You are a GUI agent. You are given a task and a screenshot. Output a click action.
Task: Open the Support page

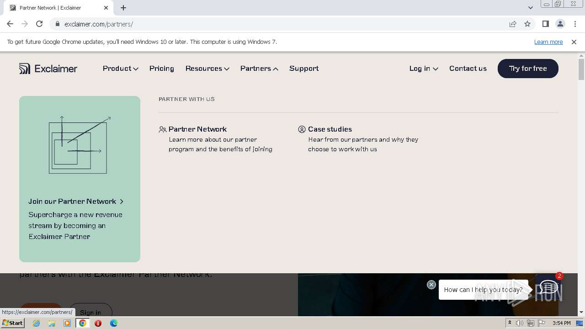click(304, 69)
